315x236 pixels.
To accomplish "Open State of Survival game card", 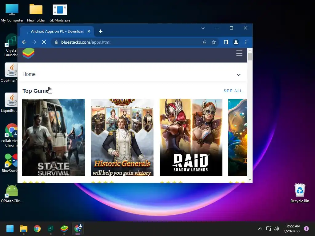I will pyautogui.click(x=54, y=137).
